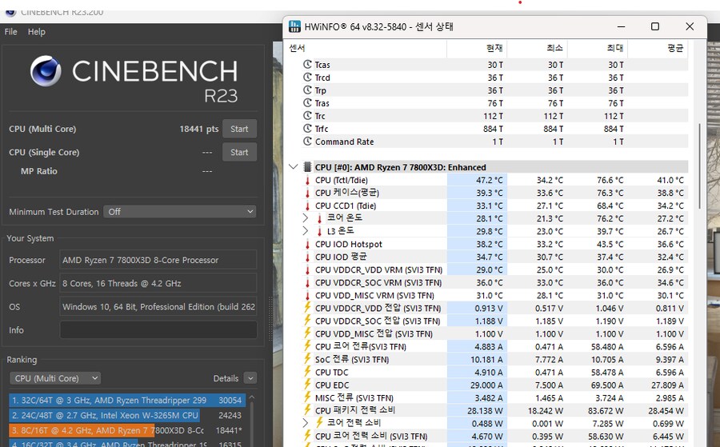Toggle the Details dropdown arrow in Ranking
720x447 pixels.
coord(250,378)
